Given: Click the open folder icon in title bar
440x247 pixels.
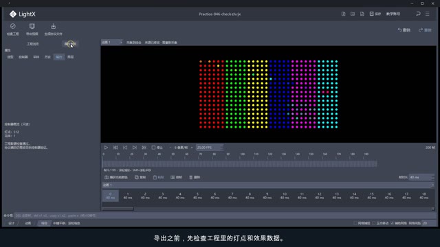Looking at the screenshot, I should [x=353, y=14].
